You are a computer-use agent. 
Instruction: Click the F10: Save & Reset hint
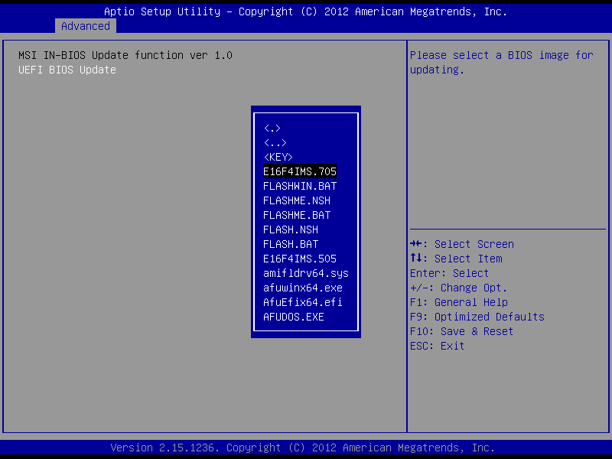pos(461,331)
